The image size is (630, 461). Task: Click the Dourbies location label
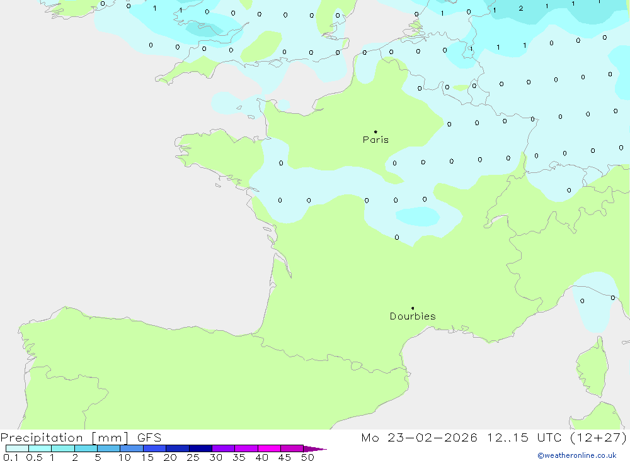click(x=413, y=316)
